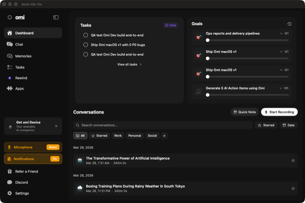Adjust the first Ship Omi macOS v1 slider
Image resolution: width=305 pixels, height=203 pixels.
coord(247,59)
